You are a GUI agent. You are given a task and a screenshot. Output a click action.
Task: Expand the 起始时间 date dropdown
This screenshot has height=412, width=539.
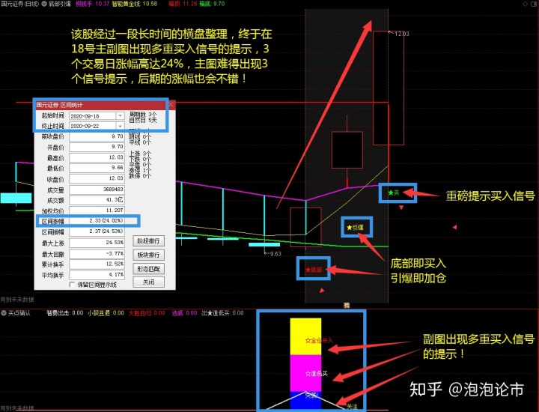click(120, 116)
